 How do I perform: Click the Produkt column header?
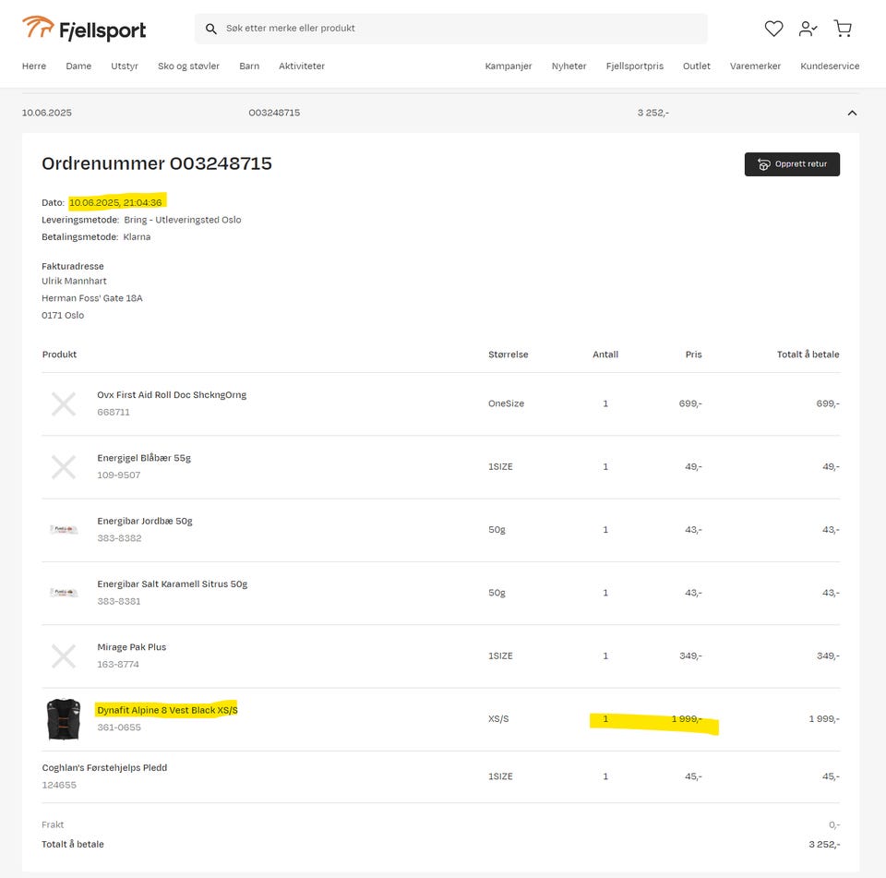(x=59, y=355)
